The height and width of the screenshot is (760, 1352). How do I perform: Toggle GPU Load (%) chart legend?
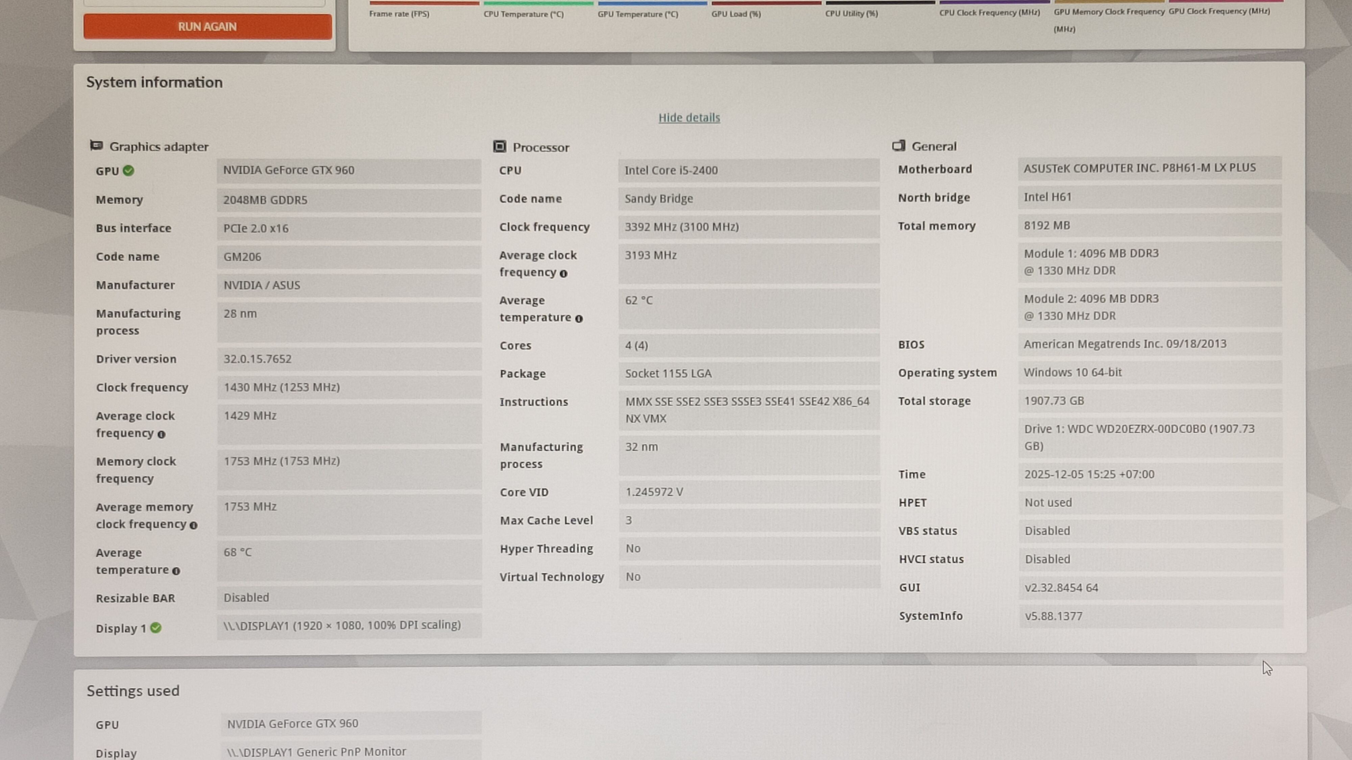[736, 14]
